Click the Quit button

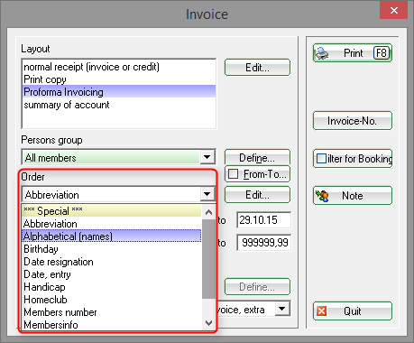353,311
